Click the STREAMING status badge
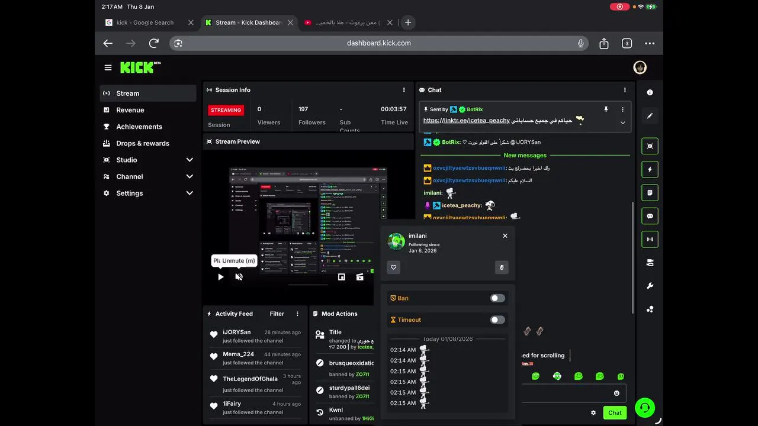 (x=226, y=110)
